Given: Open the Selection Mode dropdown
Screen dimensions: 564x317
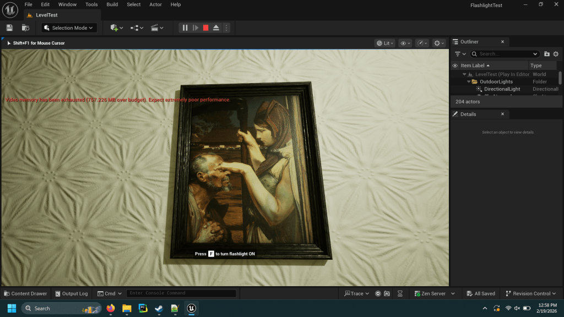Looking at the screenshot, I should coord(69,28).
